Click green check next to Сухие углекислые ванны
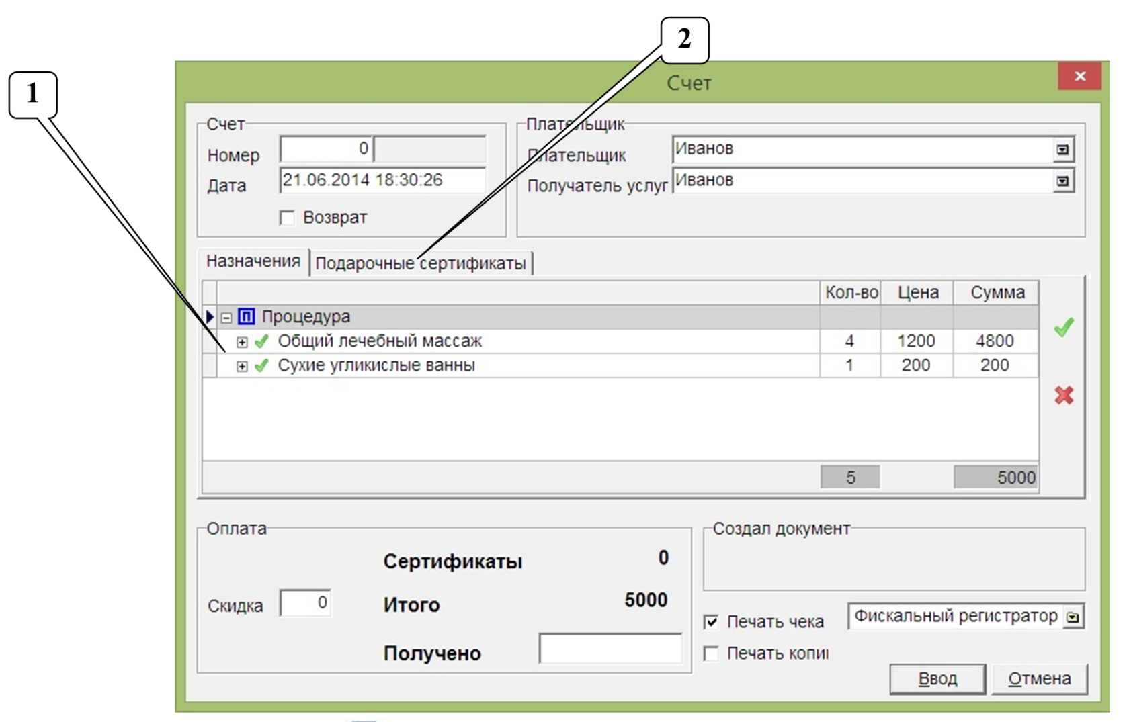This screenshot has width=1129, height=722. (x=262, y=365)
